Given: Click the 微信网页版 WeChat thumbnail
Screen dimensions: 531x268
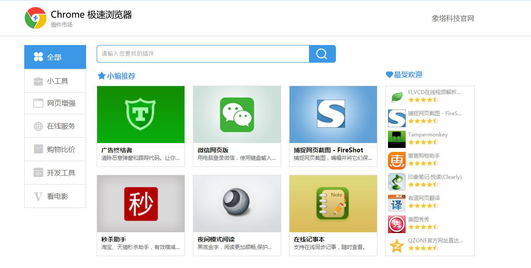Looking at the screenshot, I should 237,114.
